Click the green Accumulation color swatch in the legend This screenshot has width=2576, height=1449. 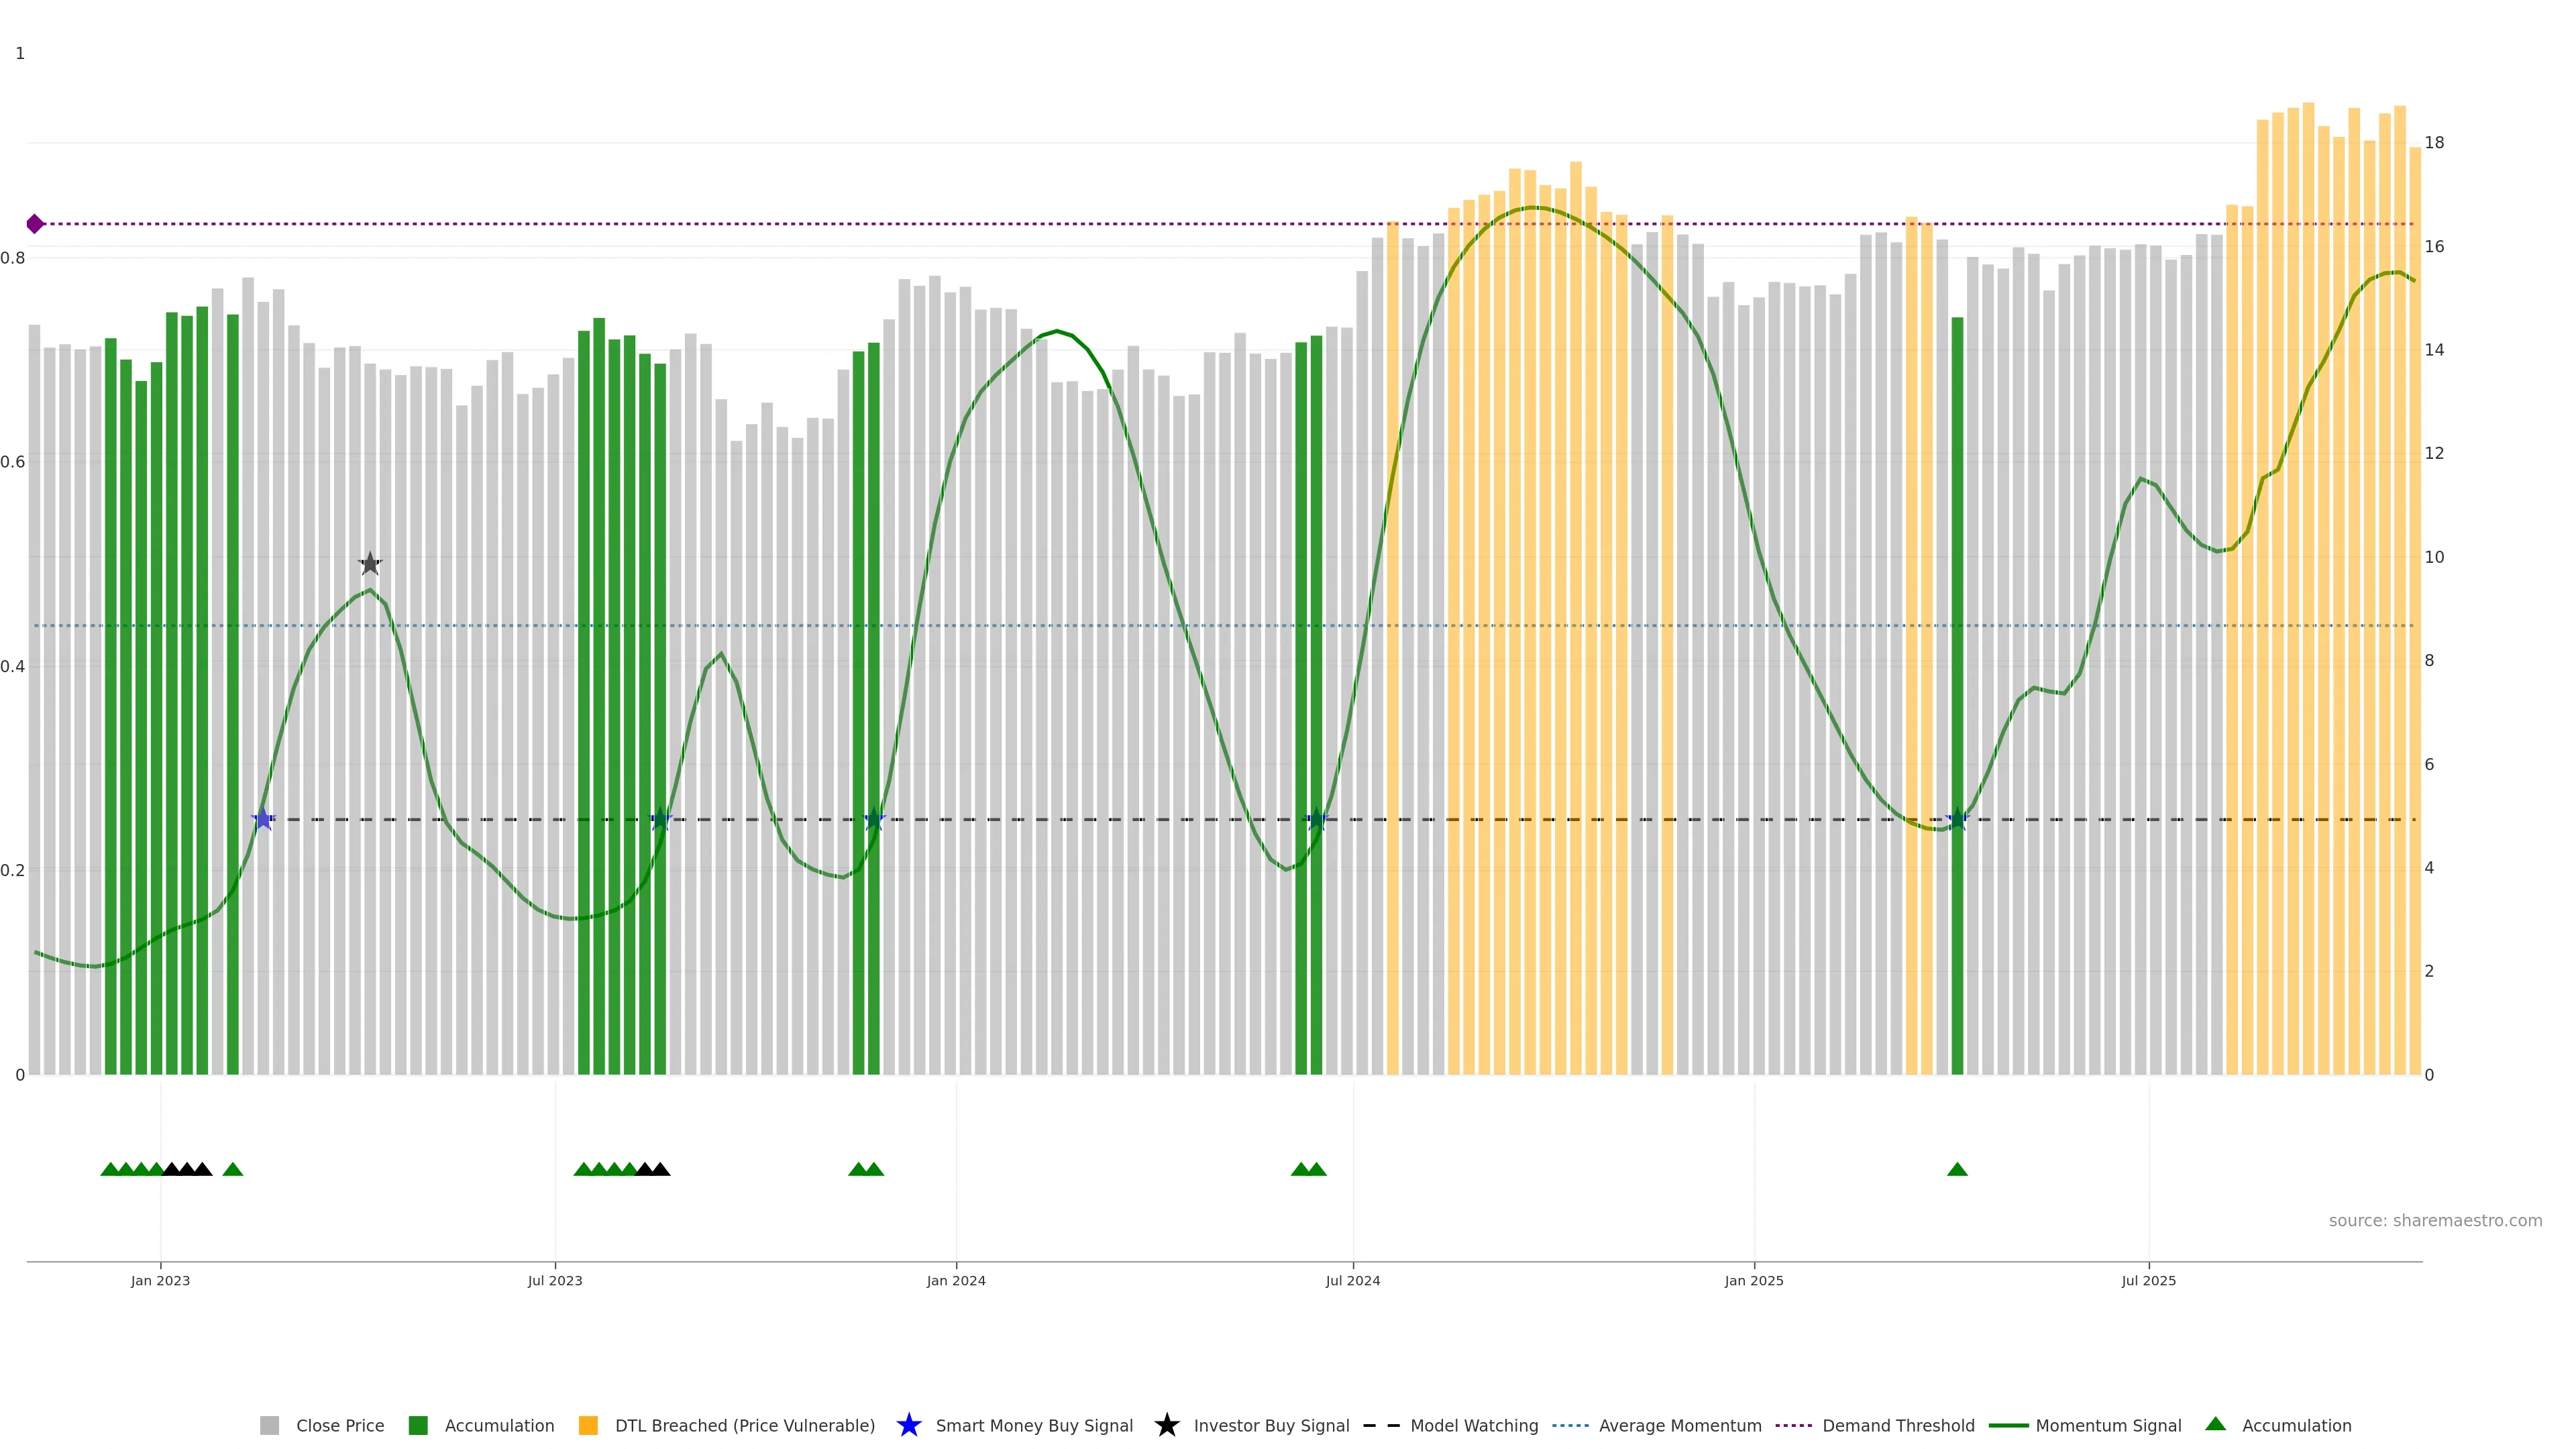pos(418,1425)
